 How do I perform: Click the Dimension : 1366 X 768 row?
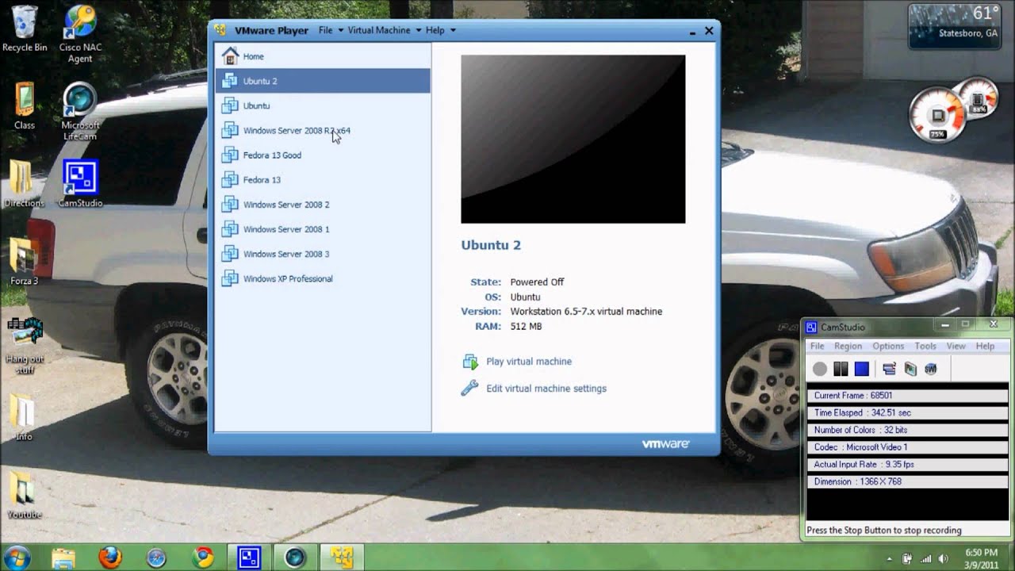point(907,481)
